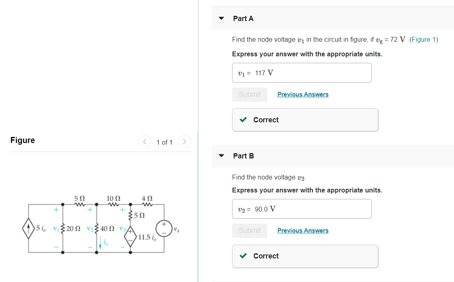Collapse the Part A section triangle
Viewport: 454px width, 282px height.
tap(221, 18)
